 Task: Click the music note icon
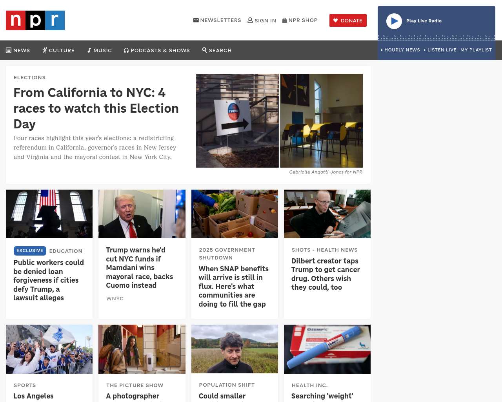click(89, 50)
